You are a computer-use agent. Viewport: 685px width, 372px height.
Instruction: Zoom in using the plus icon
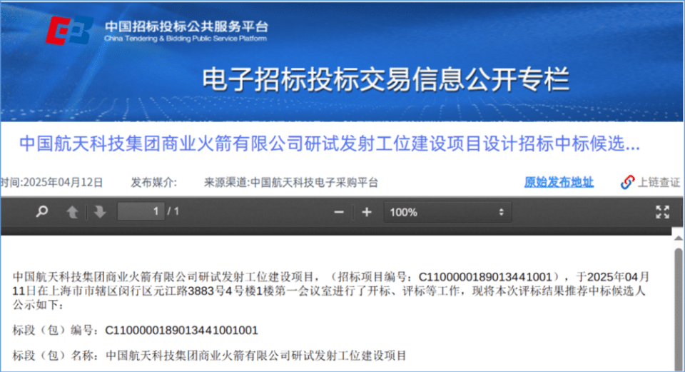click(x=367, y=212)
